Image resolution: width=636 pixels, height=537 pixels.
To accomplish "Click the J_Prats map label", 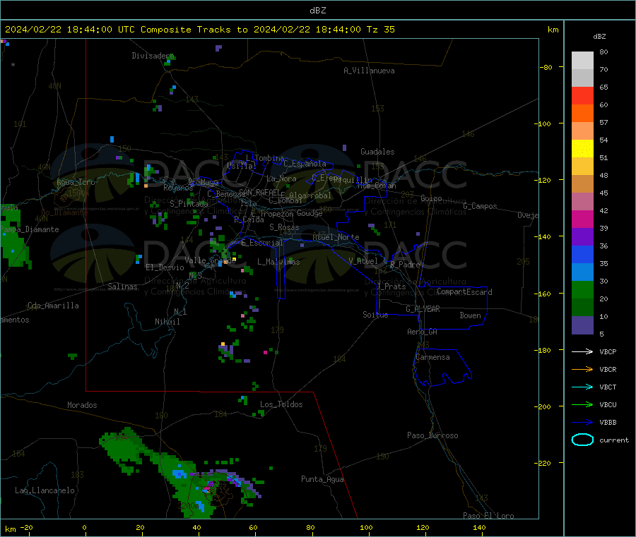I will point(391,286).
